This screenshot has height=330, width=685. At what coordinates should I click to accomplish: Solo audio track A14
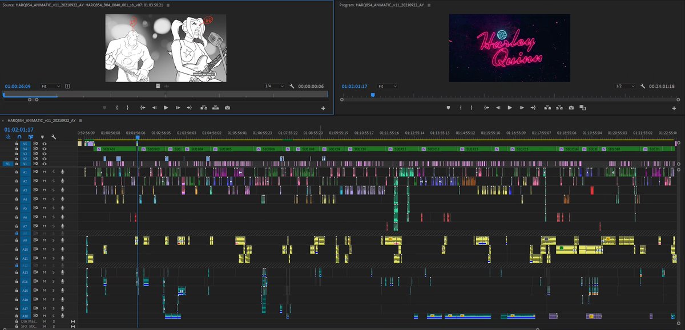coord(53,282)
